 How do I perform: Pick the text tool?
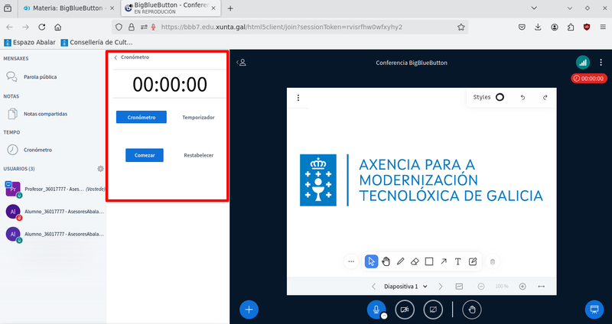tap(458, 261)
